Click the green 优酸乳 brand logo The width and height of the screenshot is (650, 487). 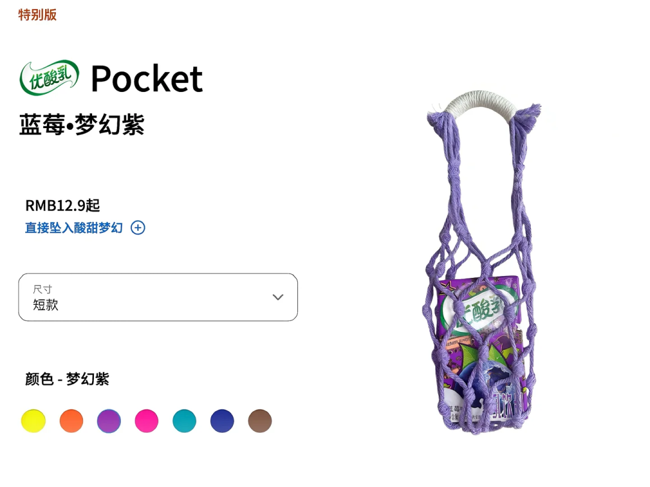[x=49, y=78]
